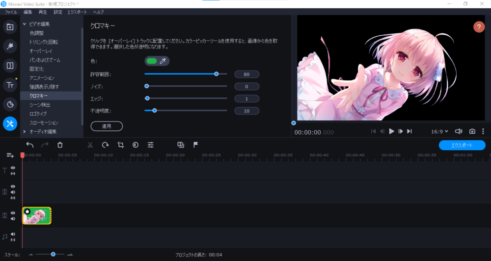The height and width of the screenshot is (261, 491).
Task: Click the star badge on timeline clip
Action: pyautogui.click(x=27, y=212)
